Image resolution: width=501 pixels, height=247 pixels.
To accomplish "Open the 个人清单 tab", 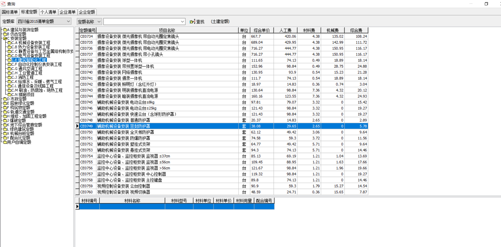I will tap(48, 12).
